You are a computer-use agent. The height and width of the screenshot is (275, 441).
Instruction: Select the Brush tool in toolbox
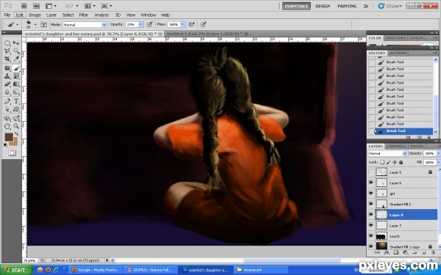[x=16, y=68]
